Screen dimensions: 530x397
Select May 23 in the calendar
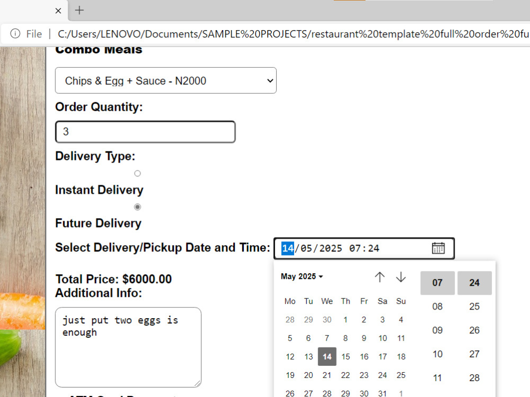(364, 375)
